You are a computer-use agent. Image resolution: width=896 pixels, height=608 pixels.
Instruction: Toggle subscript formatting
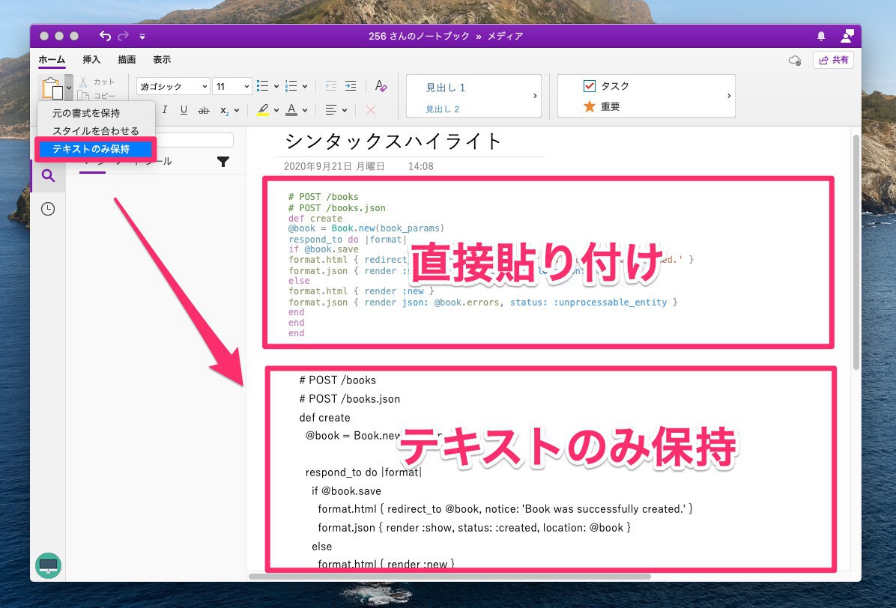(x=224, y=110)
